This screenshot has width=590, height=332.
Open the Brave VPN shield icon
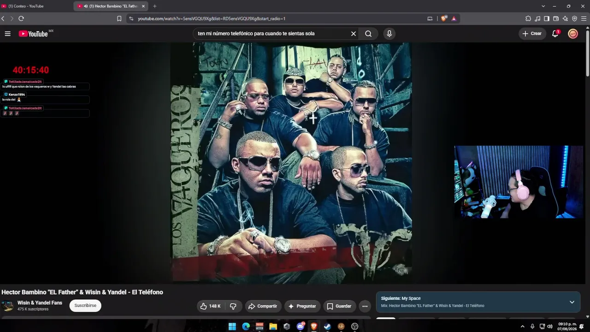574,18
